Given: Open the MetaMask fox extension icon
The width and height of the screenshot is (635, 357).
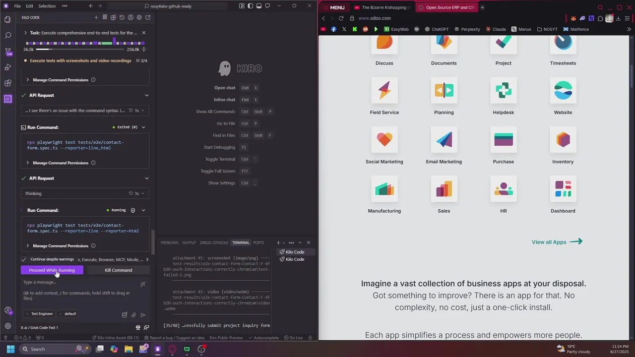Looking at the screenshot, I should 573,18.
